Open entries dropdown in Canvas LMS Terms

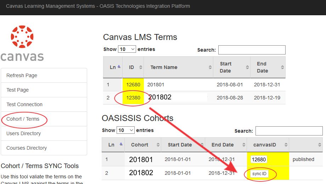coord(127,49)
